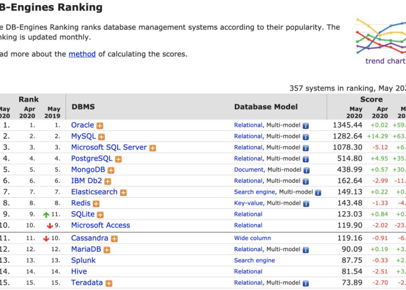This screenshot has height=290, width=406.
Task: Click the plus icon next to PostgreSQL
Action: coord(118,159)
